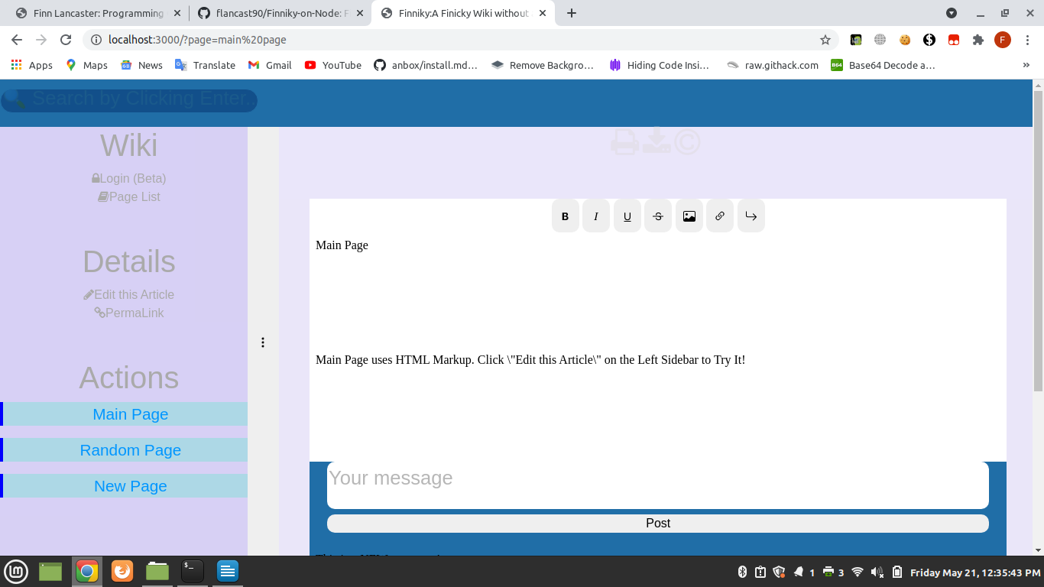Click the dollar sign extension icon
The image size is (1044, 587).
(929, 40)
